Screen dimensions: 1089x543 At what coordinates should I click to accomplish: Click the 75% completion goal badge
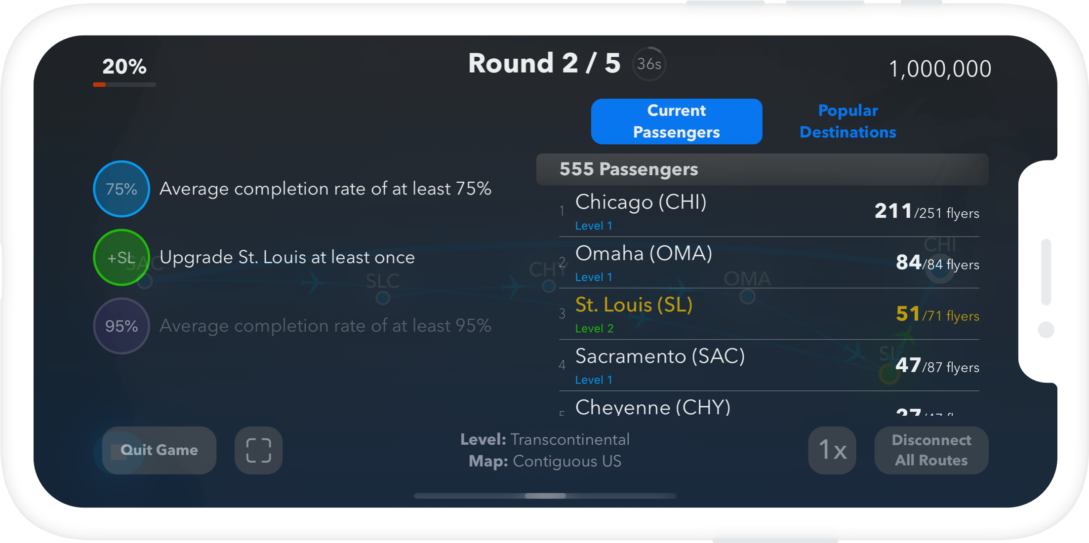tap(121, 189)
